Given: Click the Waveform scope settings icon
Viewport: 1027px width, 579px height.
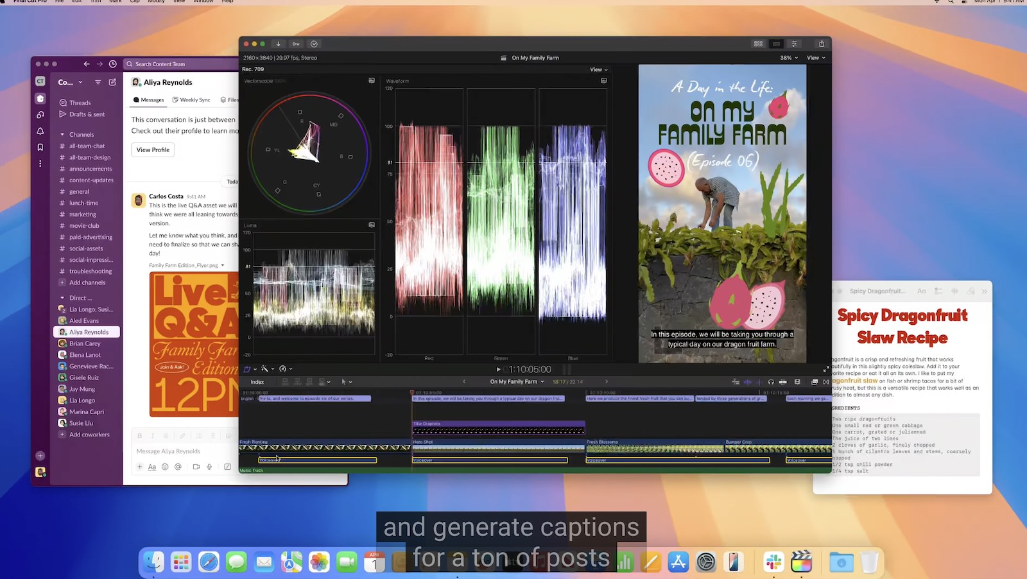Looking at the screenshot, I should point(603,80).
